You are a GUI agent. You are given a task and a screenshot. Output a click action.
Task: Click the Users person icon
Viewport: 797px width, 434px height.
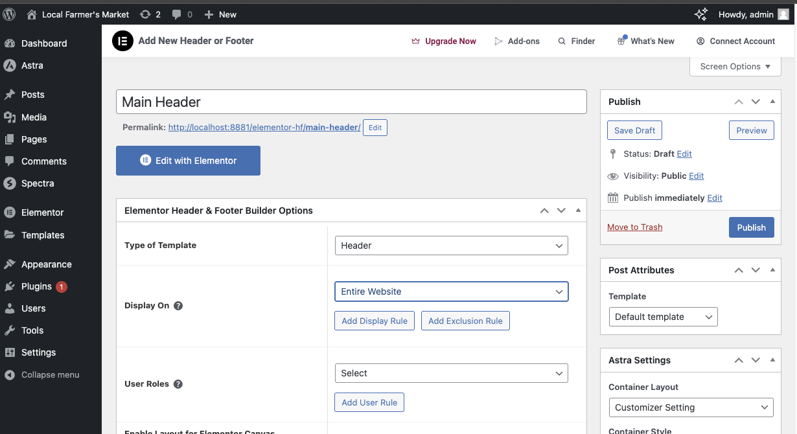(x=10, y=308)
